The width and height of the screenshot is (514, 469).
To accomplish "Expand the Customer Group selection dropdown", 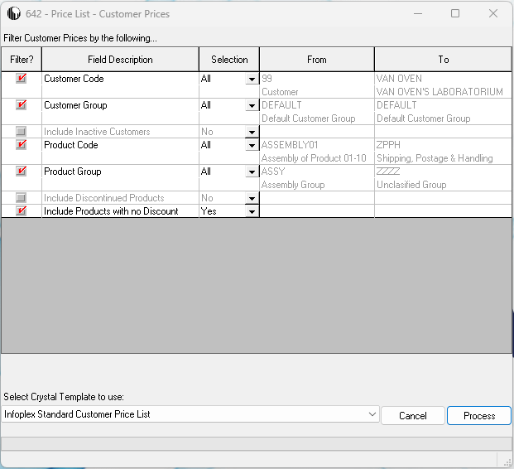I will tap(252, 106).
